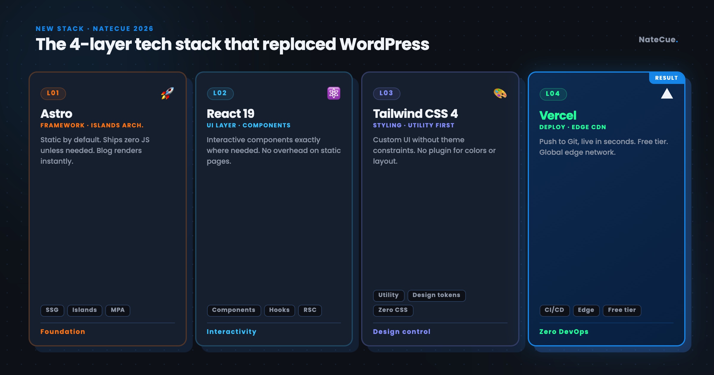Click the main headline about replacing WordPress
Viewport: 714px width, 375px height.
[x=232, y=44]
